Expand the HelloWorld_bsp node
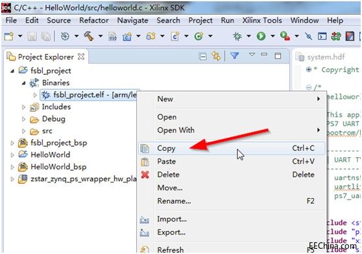The width and height of the screenshot is (362, 254). point(12,167)
